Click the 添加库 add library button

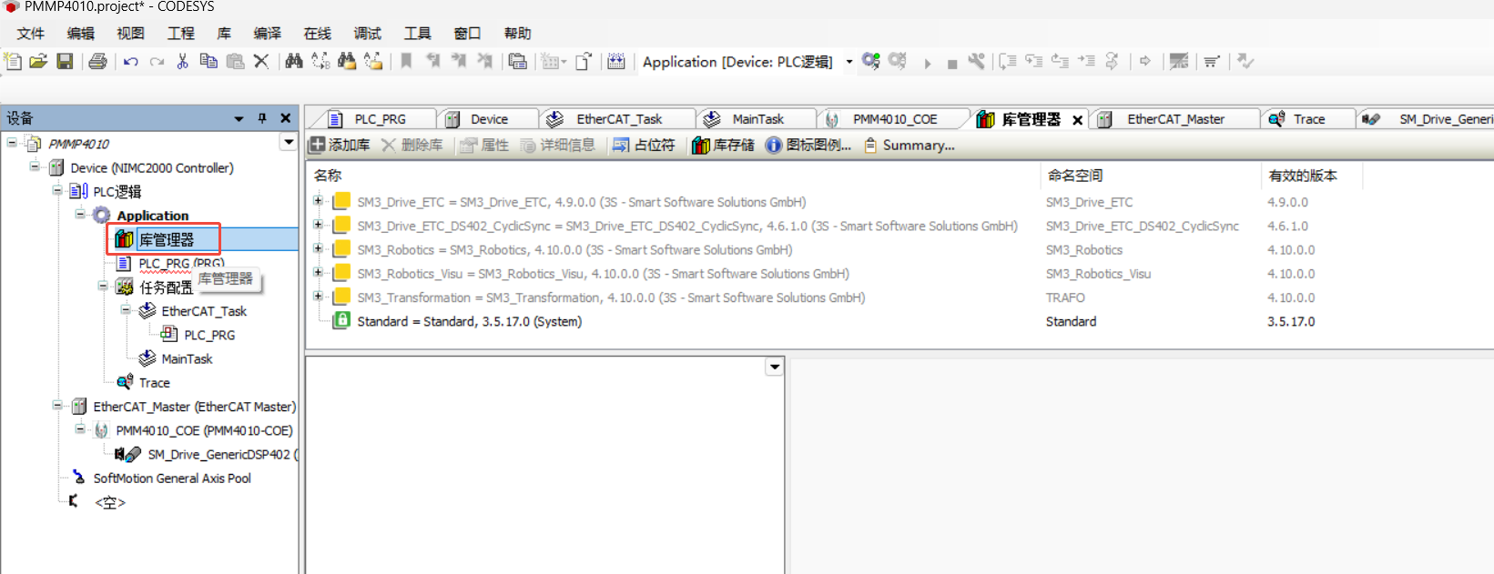tap(340, 146)
